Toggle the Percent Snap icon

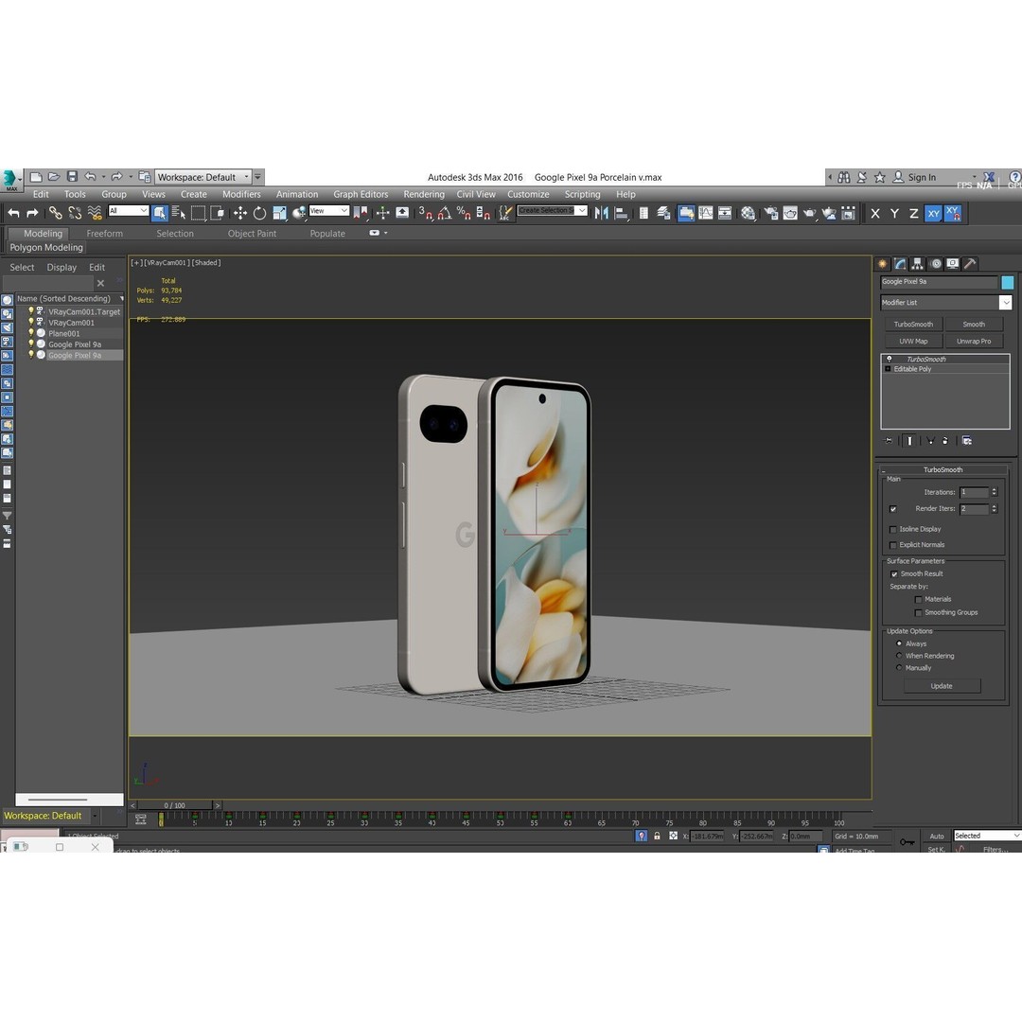tap(464, 213)
